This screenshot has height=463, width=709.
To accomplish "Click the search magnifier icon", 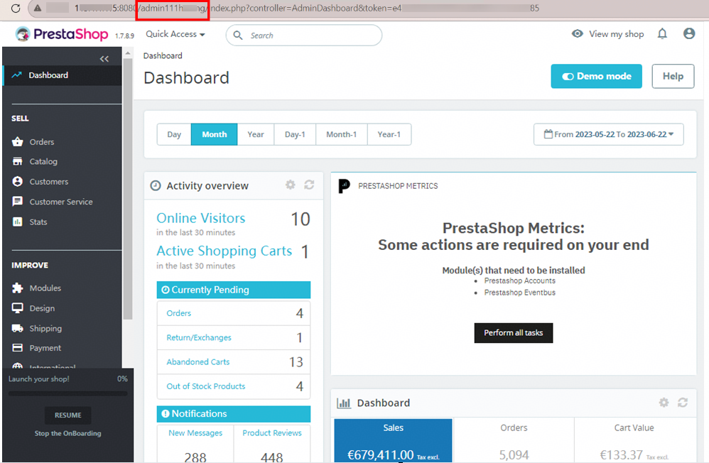I will pos(238,36).
